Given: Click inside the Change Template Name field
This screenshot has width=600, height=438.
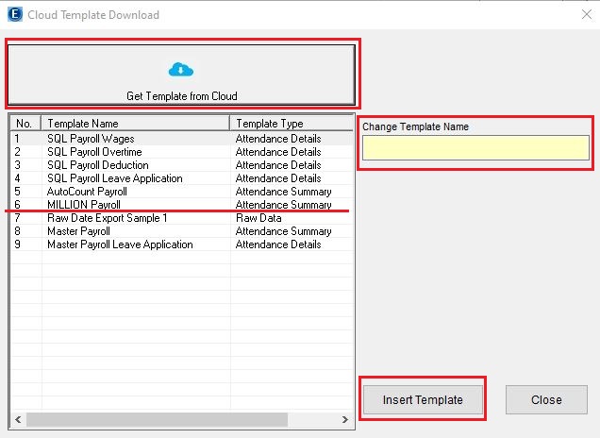Looking at the screenshot, I should point(475,147).
